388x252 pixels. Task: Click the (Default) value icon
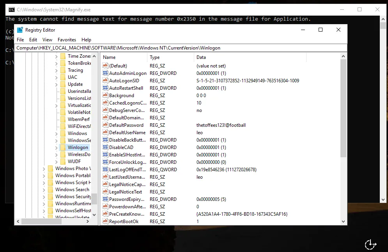[105, 66]
